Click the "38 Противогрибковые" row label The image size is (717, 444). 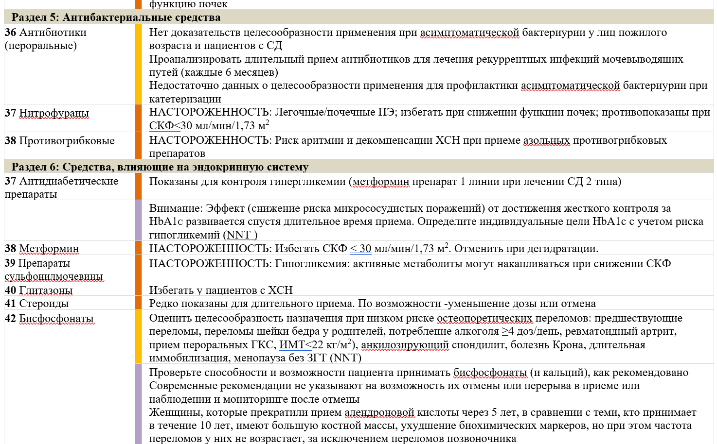point(60,141)
